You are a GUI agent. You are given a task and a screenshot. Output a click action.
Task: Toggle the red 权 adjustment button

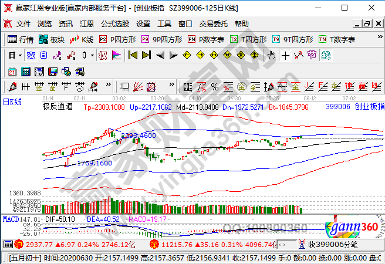[x=103, y=56]
